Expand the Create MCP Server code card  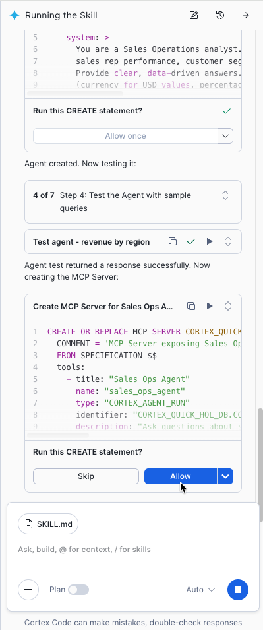(227, 306)
